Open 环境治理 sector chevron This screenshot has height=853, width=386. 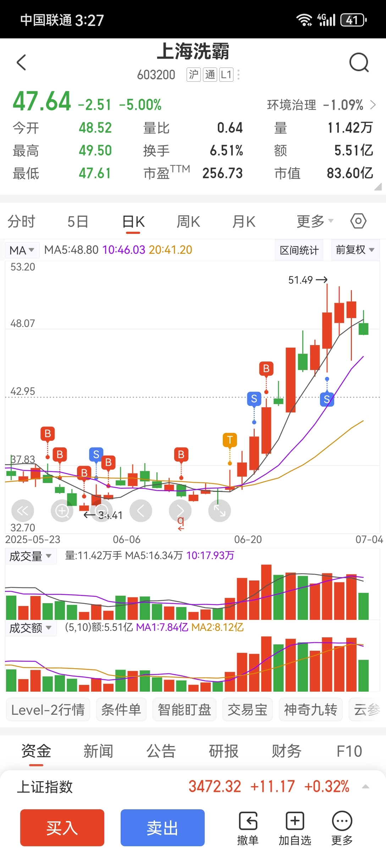(x=373, y=105)
